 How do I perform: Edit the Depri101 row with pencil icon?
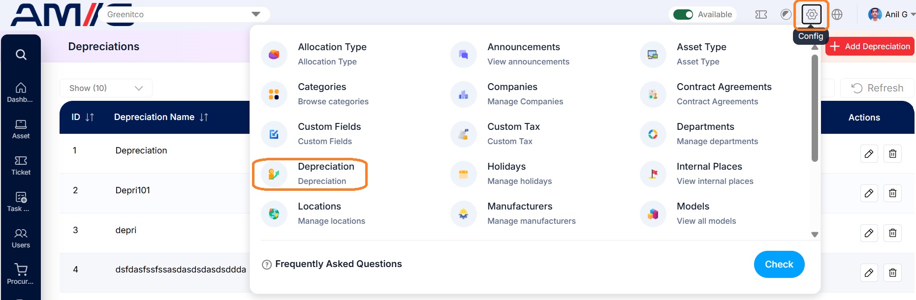[x=869, y=193]
